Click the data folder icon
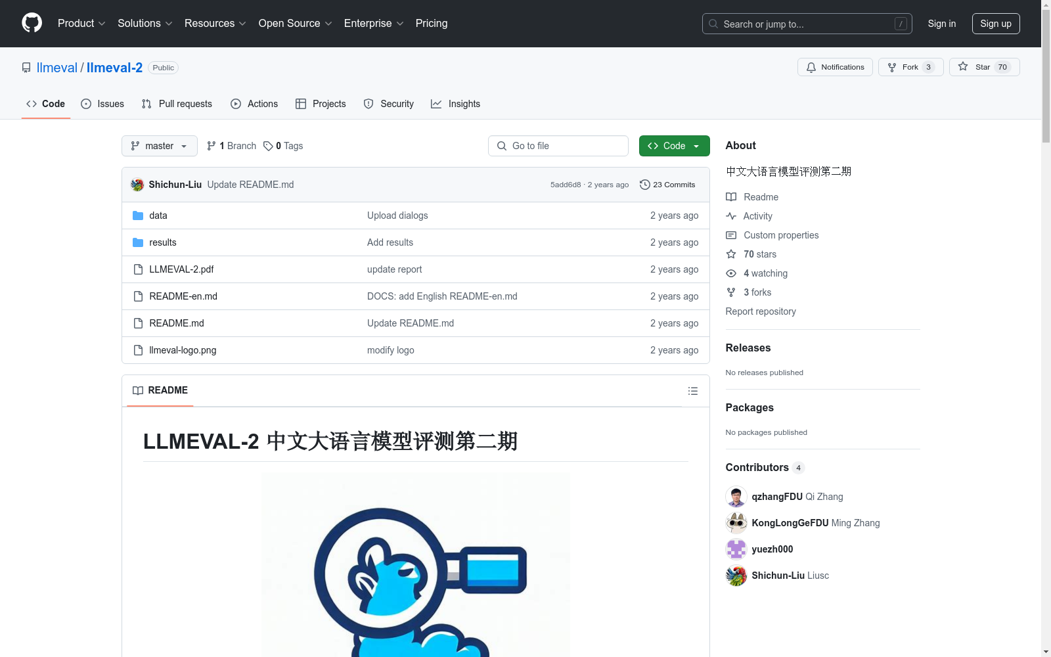 (x=138, y=215)
